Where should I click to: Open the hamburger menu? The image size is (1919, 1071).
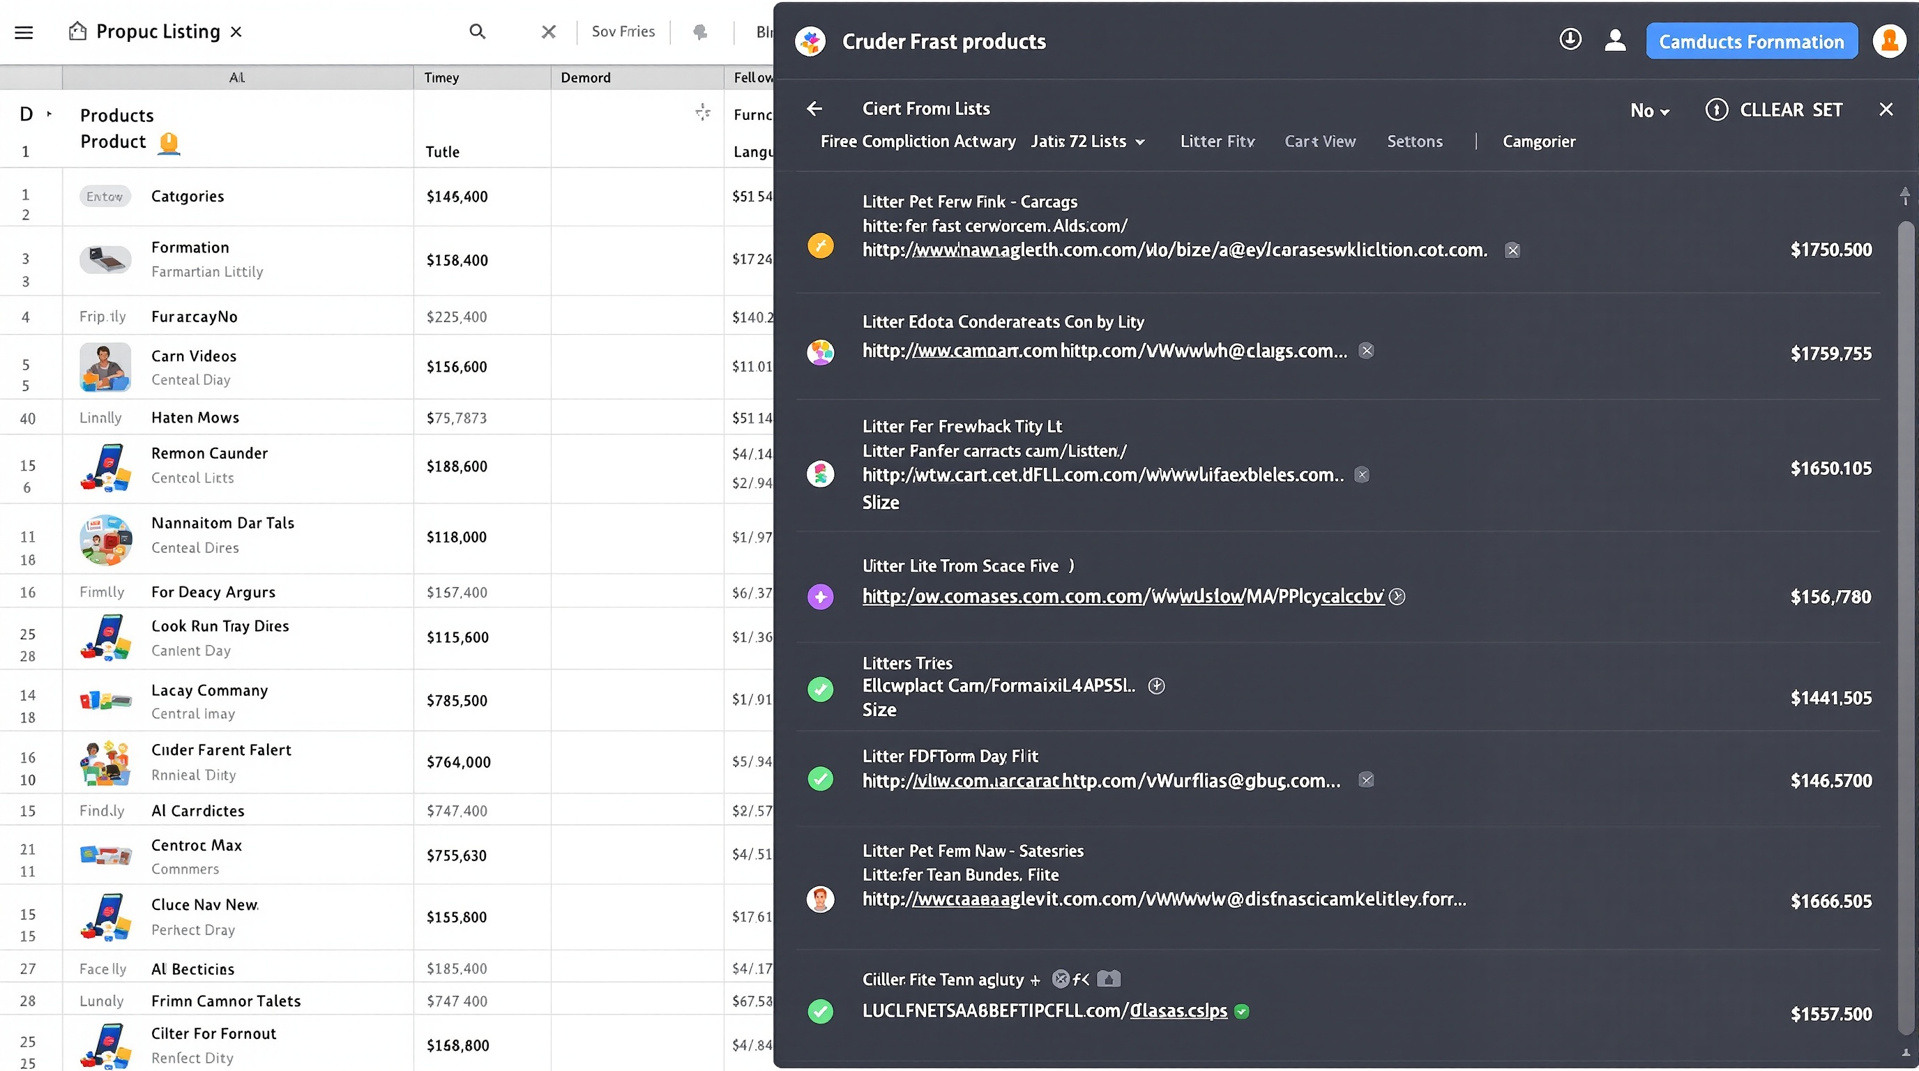(x=24, y=32)
